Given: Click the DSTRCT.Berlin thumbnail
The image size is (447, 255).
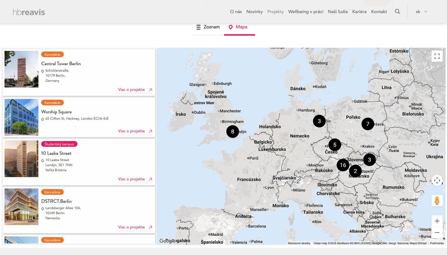Looking at the screenshot, I should click(22, 207).
